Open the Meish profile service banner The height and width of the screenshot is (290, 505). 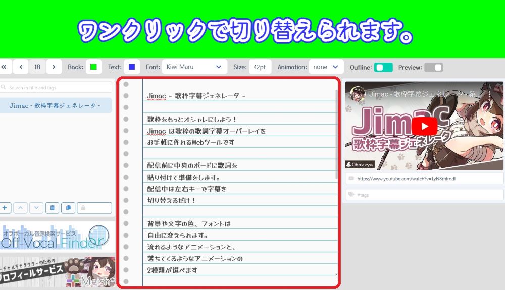coord(58,272)
